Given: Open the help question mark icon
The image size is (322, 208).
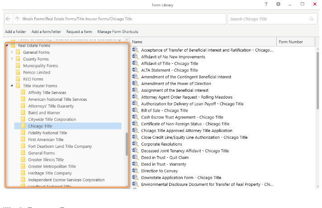Looking at the screenshot, I should point(266,4).
